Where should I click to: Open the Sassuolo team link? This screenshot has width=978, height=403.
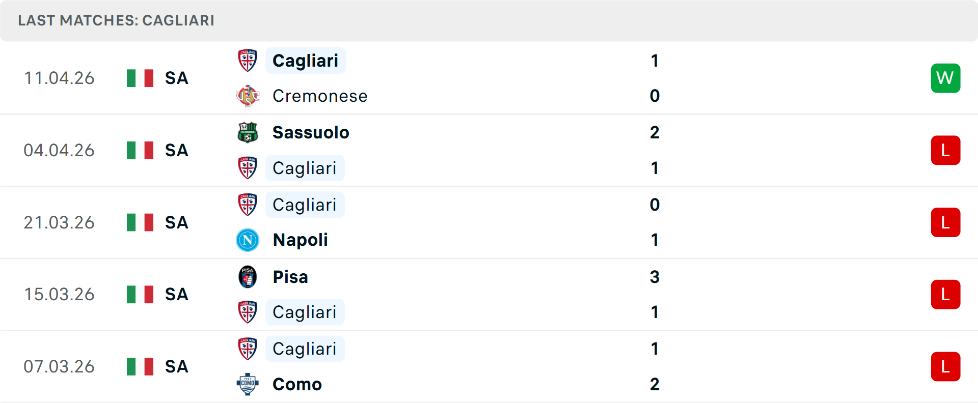point(311,132)
